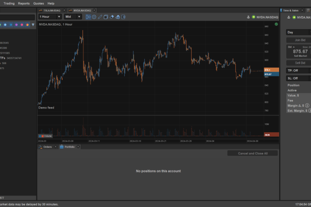Click the Cancel and Close All button
Image resolution: width=311 pixels, height=207 pixels.
coord(252,153)
